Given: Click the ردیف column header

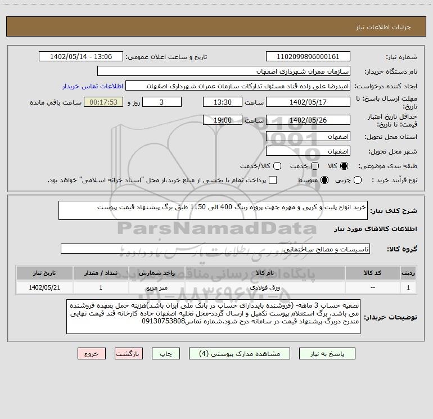Looking at the screenshot, I should [408, 273].
